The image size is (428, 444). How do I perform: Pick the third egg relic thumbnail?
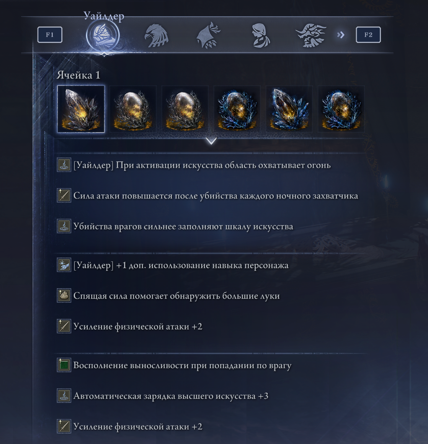point(185,109)
